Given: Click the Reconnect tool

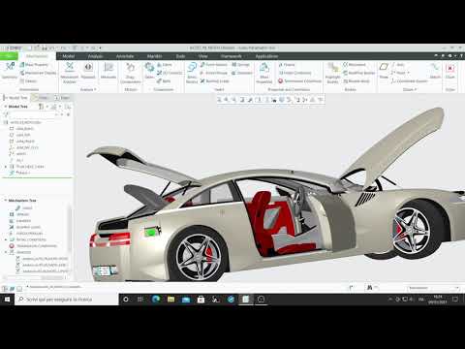Looking at the screenshot, I should pyautogui.click(x=355, y=65).
